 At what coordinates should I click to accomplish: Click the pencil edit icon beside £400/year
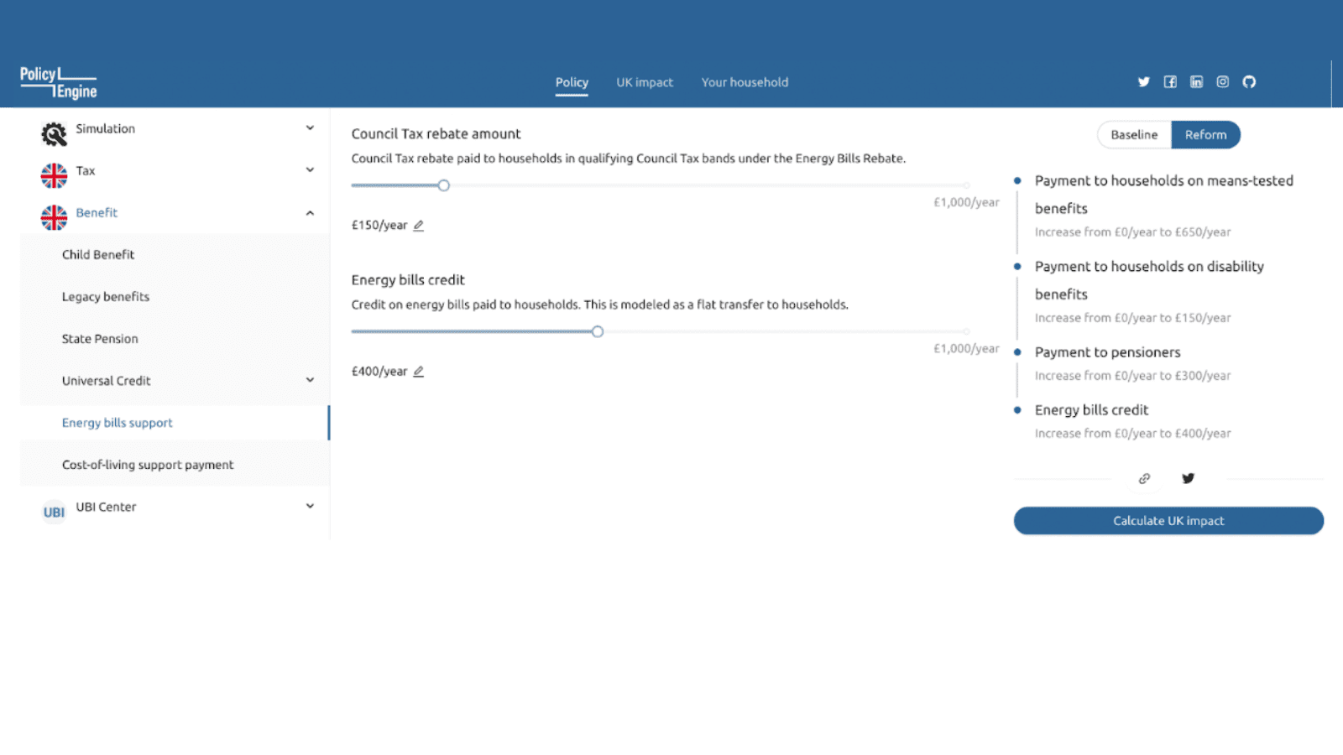(x=419, y=372)
